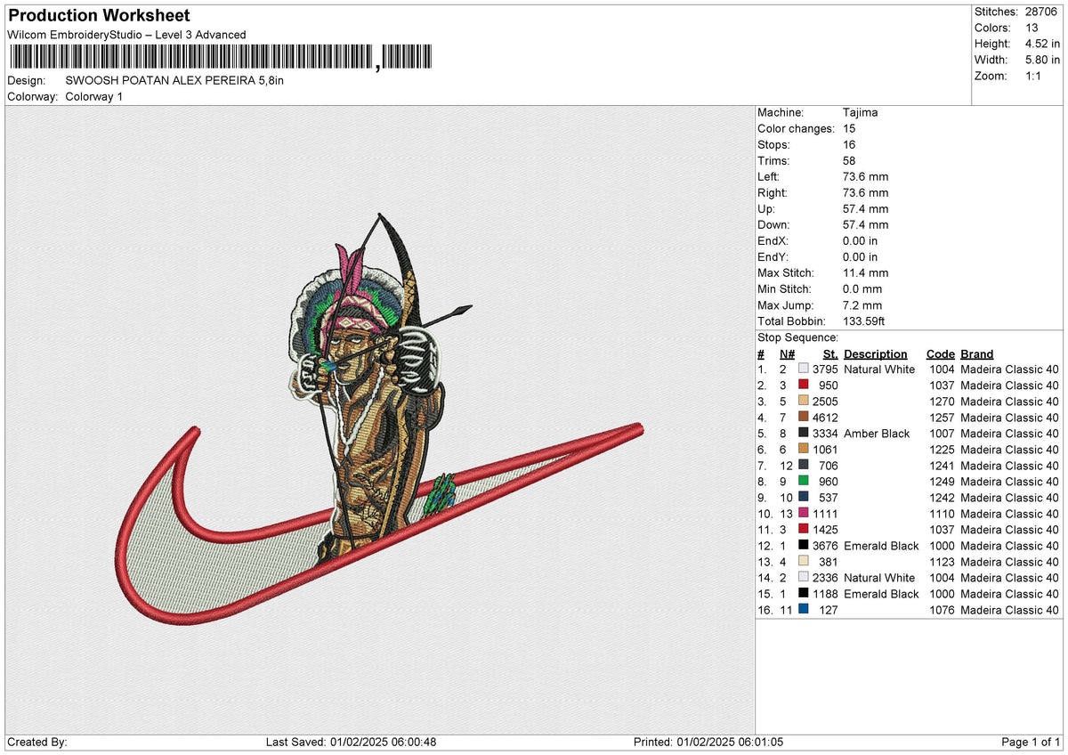Select the dark gray swatch for code 1241
The width and height of the screenshot is (1068, 755).
coord(804,465)
